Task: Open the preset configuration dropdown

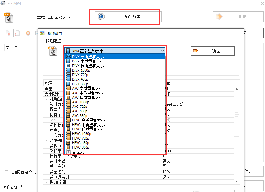Action: [x=162, y=51]
